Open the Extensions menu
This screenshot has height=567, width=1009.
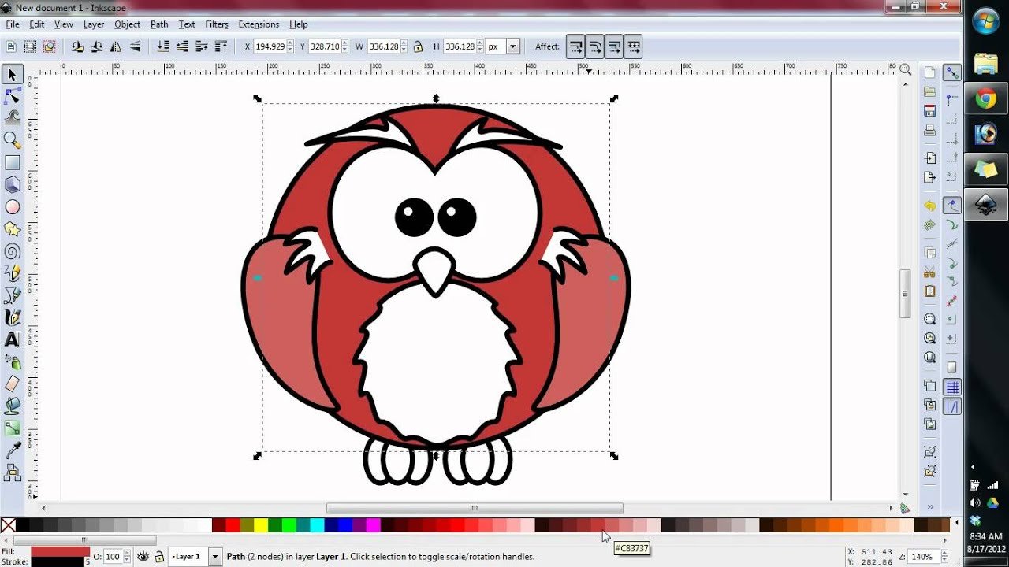click(x=259, y=24)
